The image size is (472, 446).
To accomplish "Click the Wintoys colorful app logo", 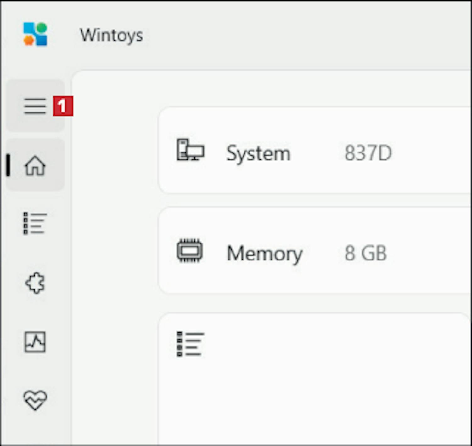I will pos(35,34).
